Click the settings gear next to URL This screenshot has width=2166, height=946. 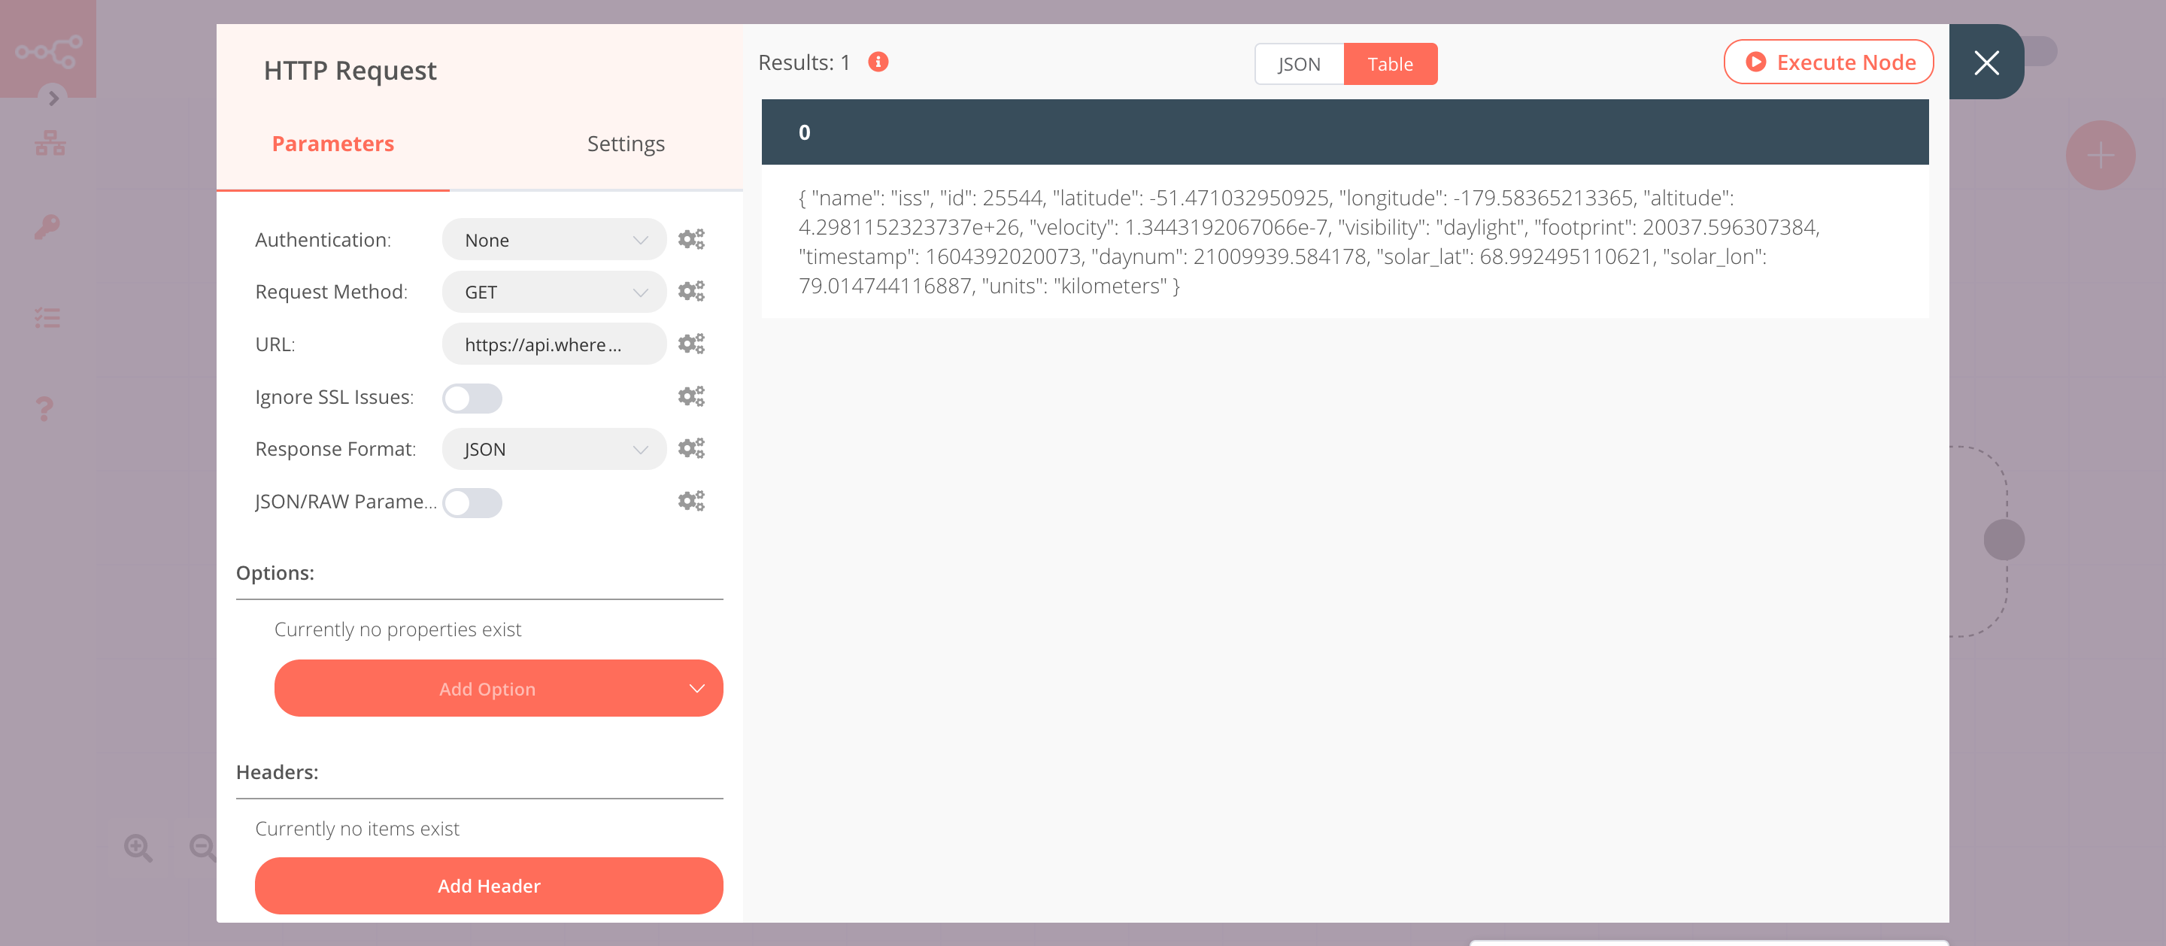tap(692, 344)
